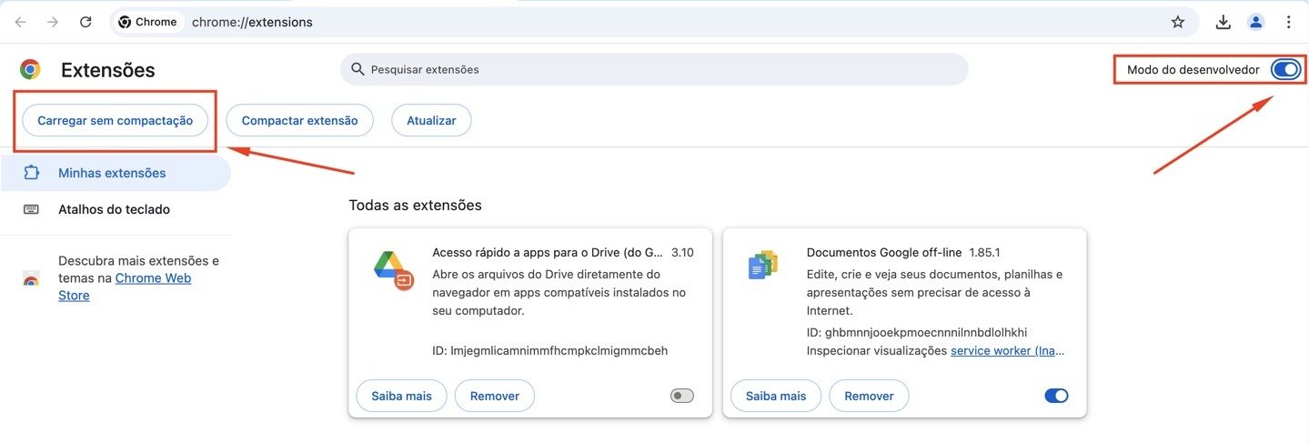Open the profile avatar icon
The width and height of the screenshot is (1309, 443).
1256,22
